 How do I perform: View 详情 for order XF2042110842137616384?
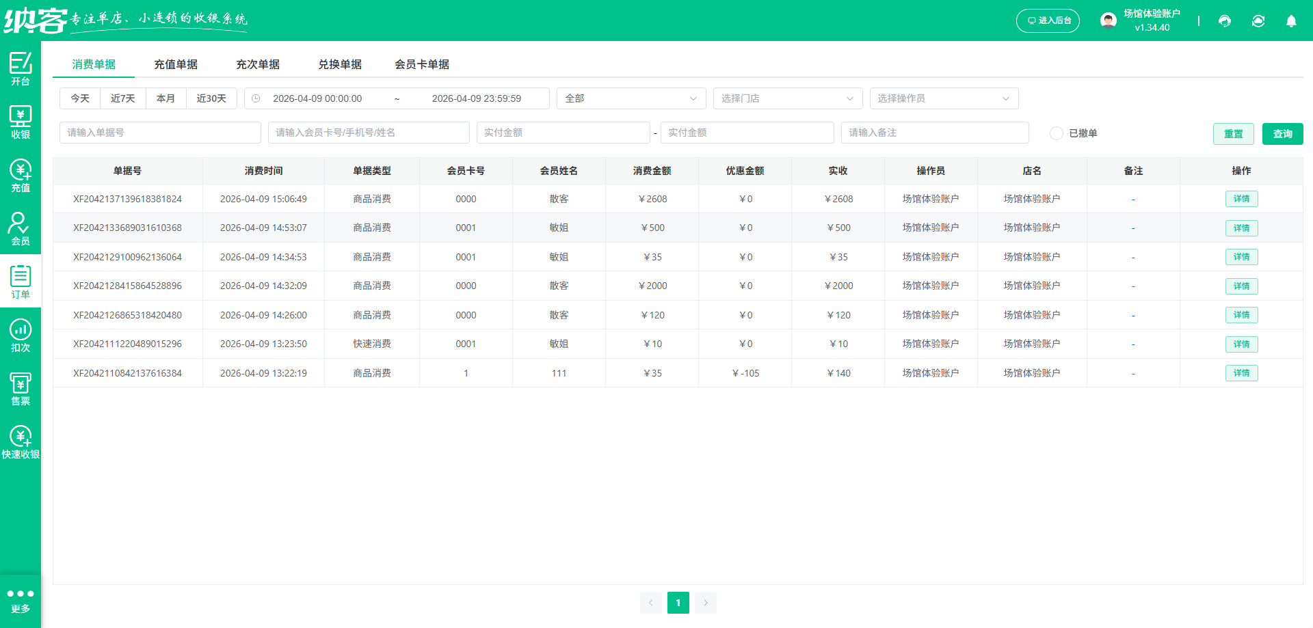[1241, 373]
